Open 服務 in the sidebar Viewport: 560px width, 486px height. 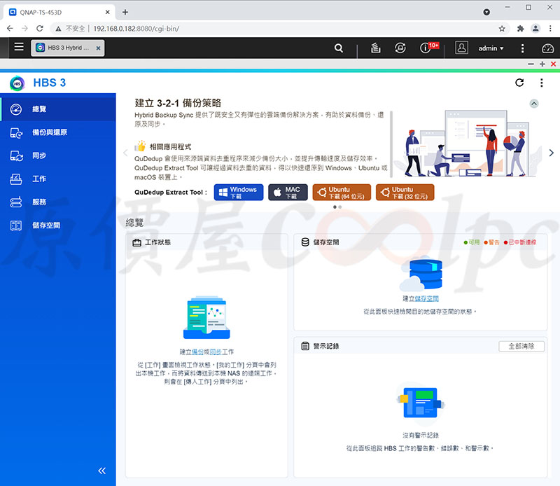click(x=58, y=202)
